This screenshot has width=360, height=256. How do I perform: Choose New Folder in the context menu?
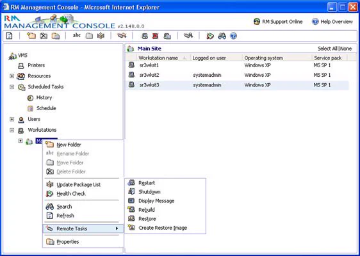[83, 145]
